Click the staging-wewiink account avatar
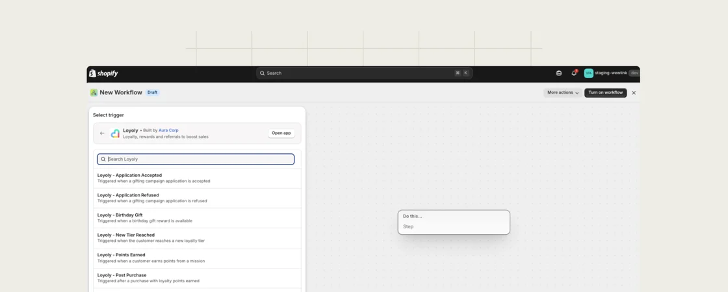The height and width of the screenshot is (292, 728). (589, 73)
